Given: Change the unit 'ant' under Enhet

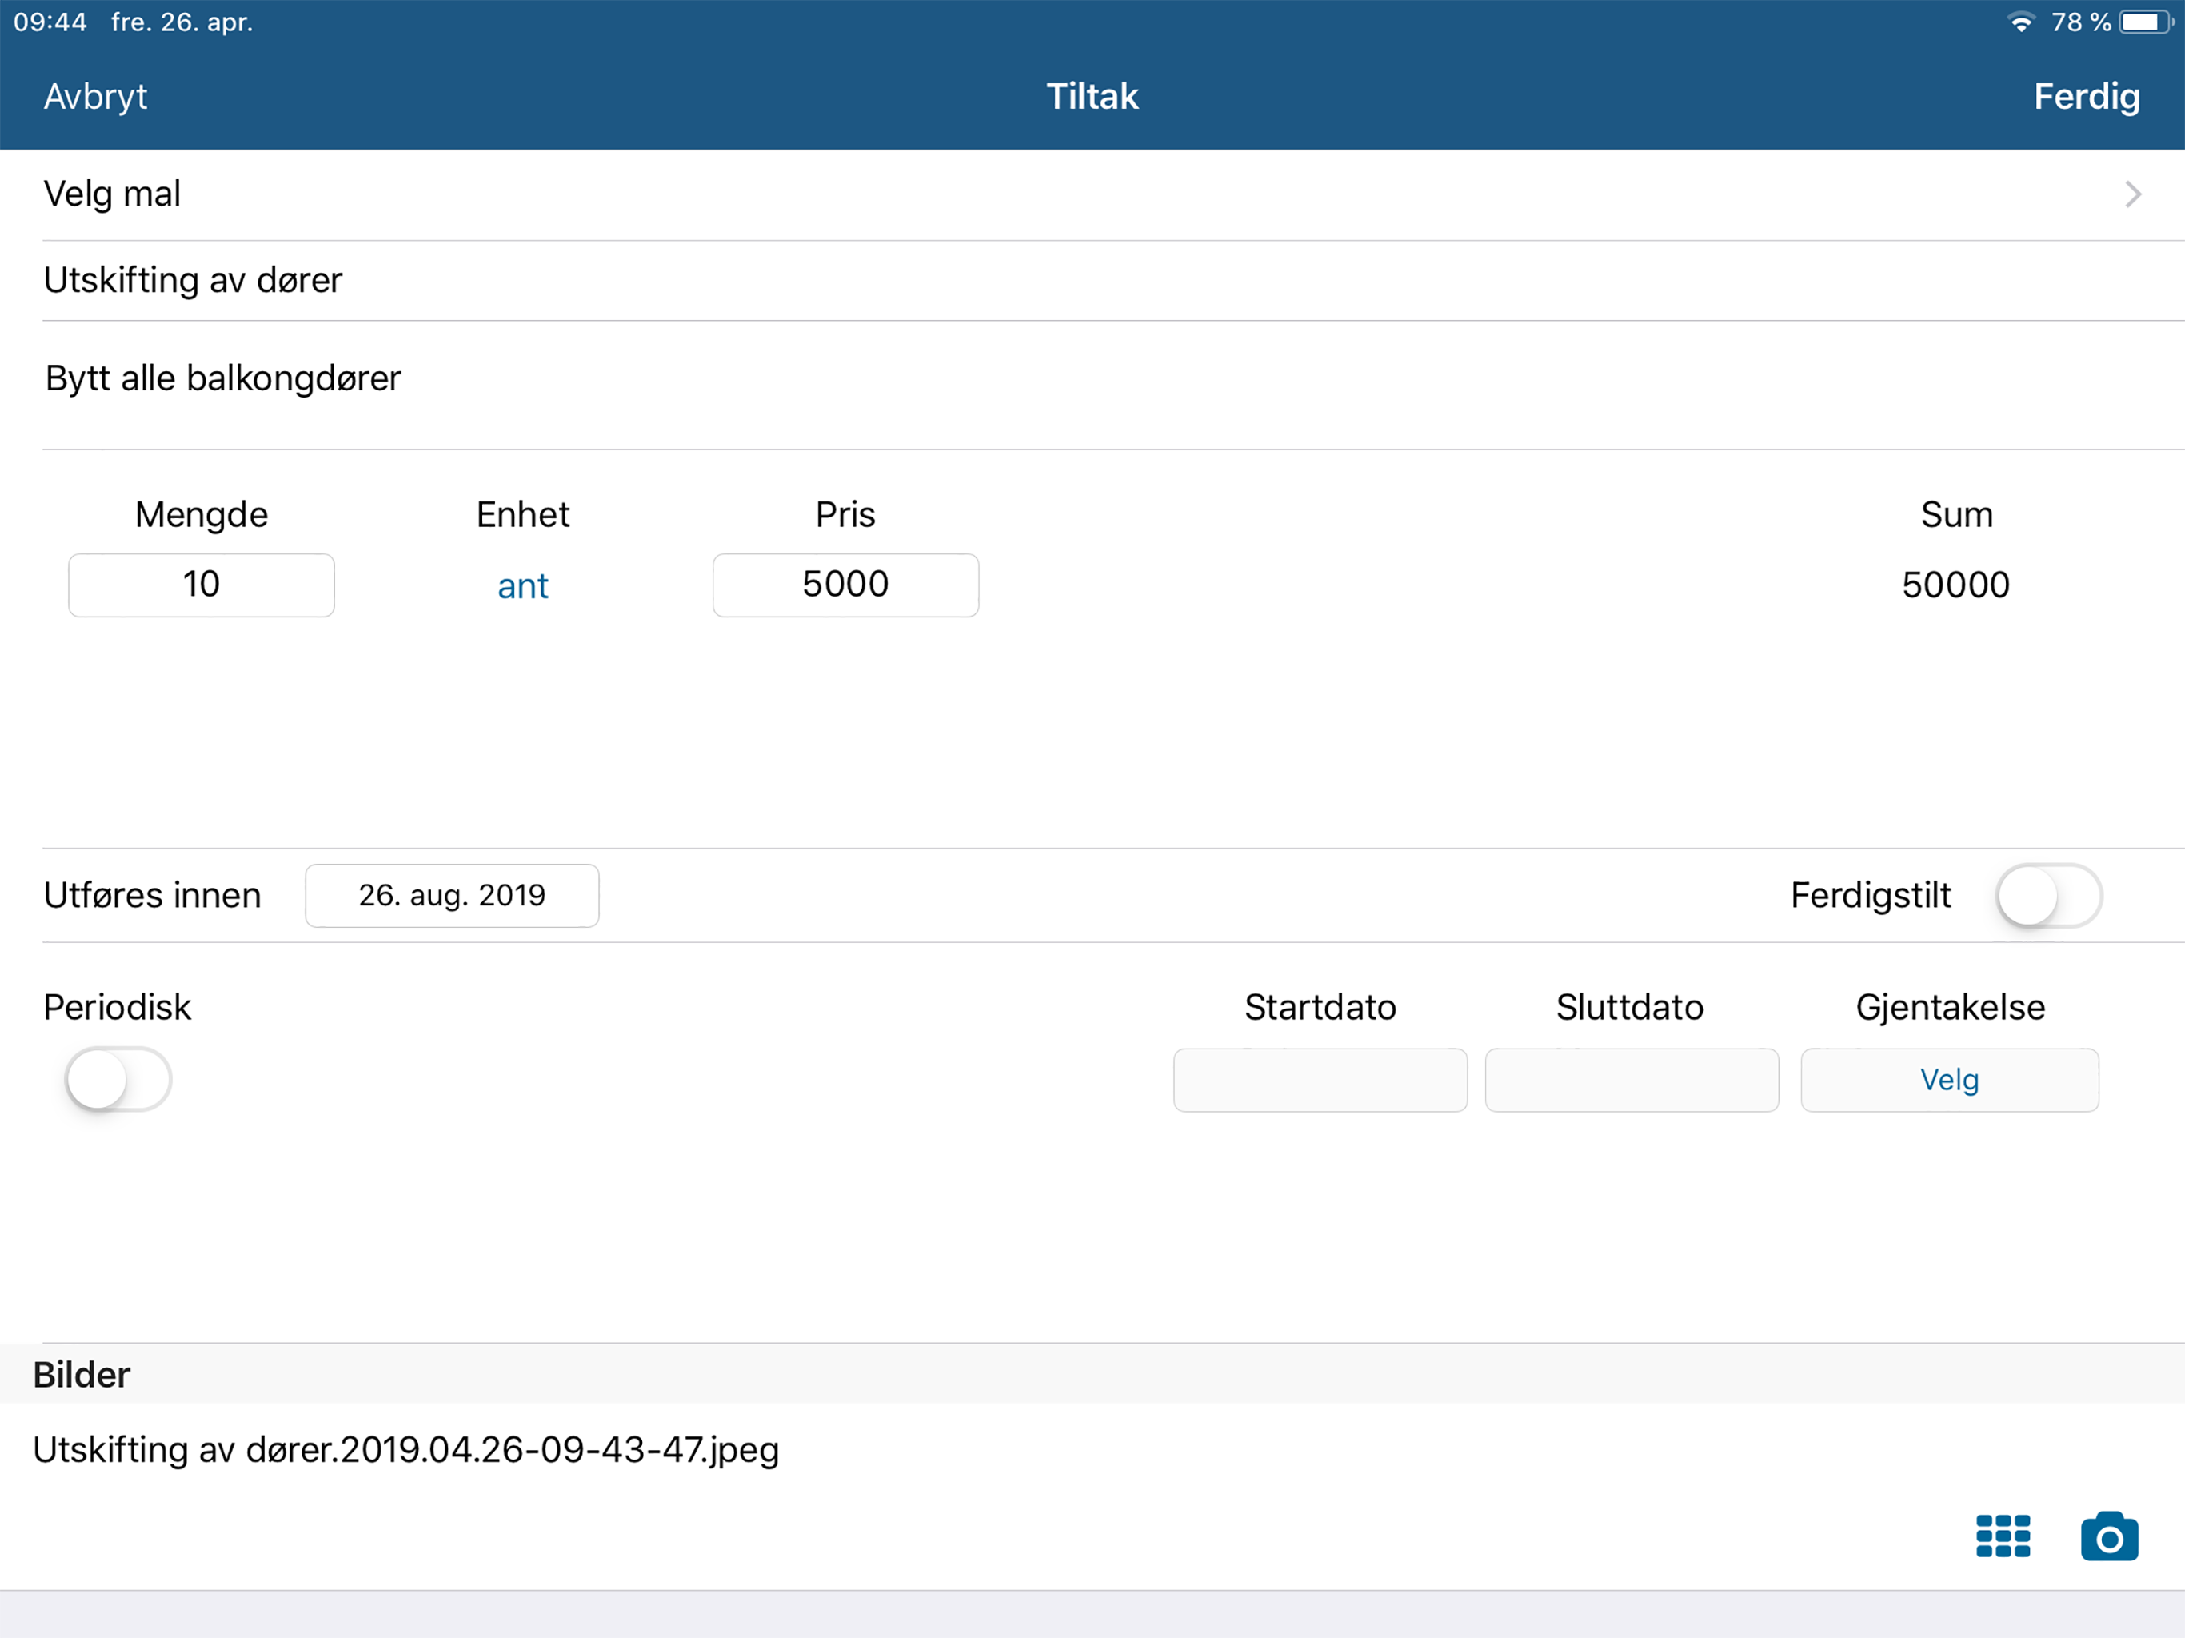Looking at the screenshot, I should (522, 585).
